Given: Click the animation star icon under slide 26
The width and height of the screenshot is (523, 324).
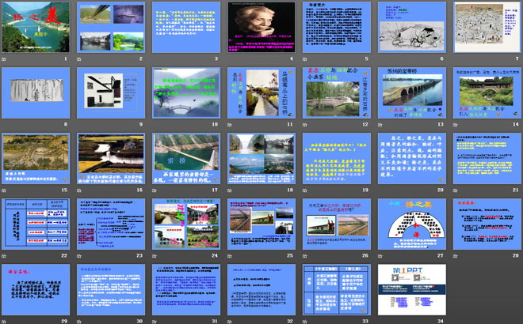Looking at the screenshot, I should coord(305,256).
